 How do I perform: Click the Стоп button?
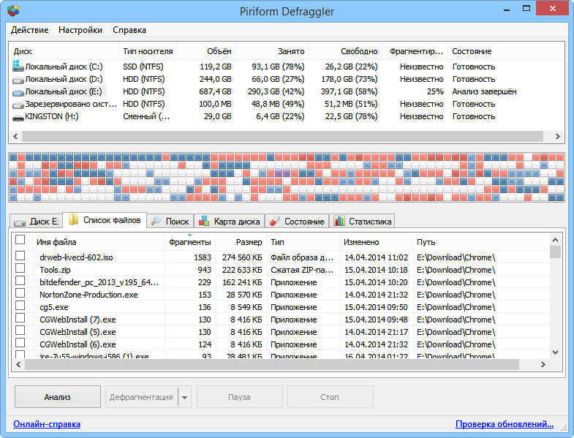click(331, 397)
